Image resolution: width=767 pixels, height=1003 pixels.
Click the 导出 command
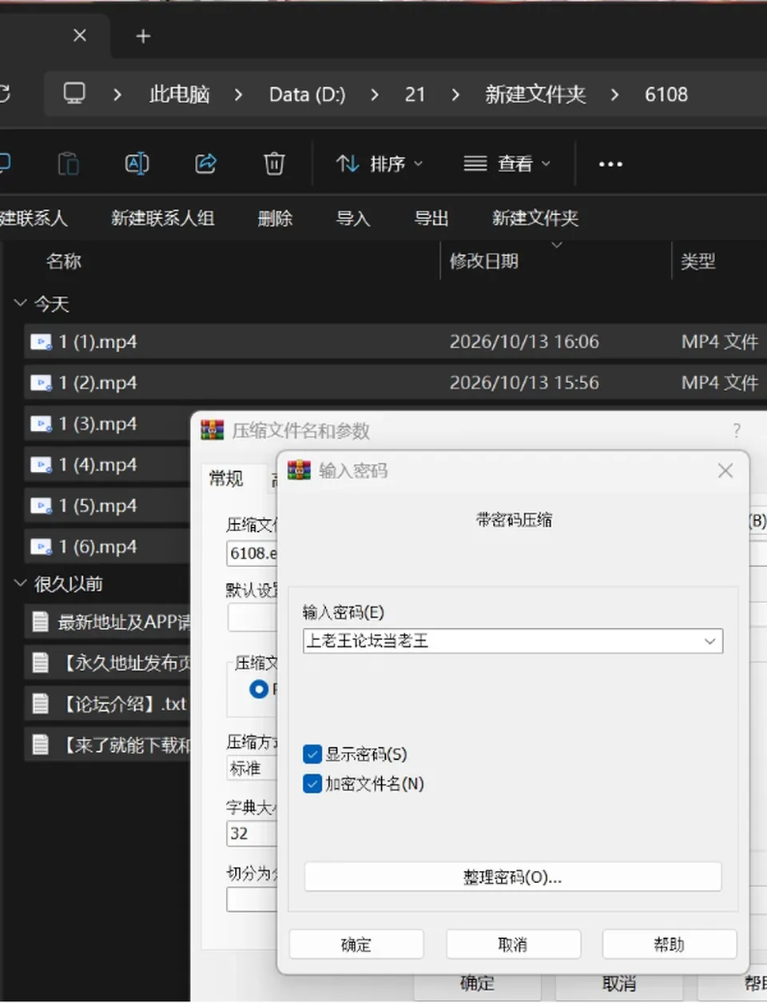click(x=431, y=218)
